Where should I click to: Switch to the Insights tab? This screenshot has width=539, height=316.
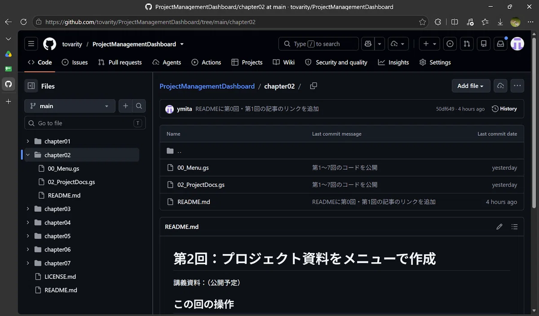coord(393,62)
